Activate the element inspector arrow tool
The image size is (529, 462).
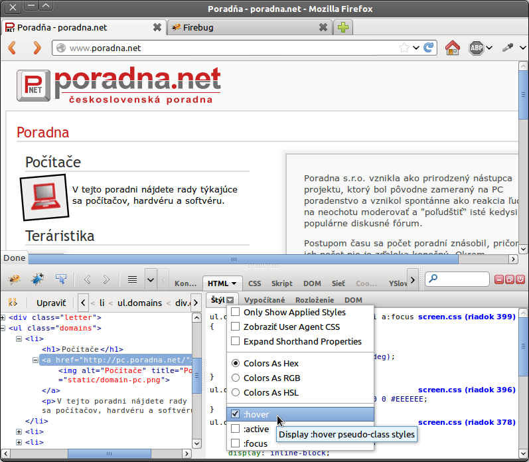(x=60, y=279)
